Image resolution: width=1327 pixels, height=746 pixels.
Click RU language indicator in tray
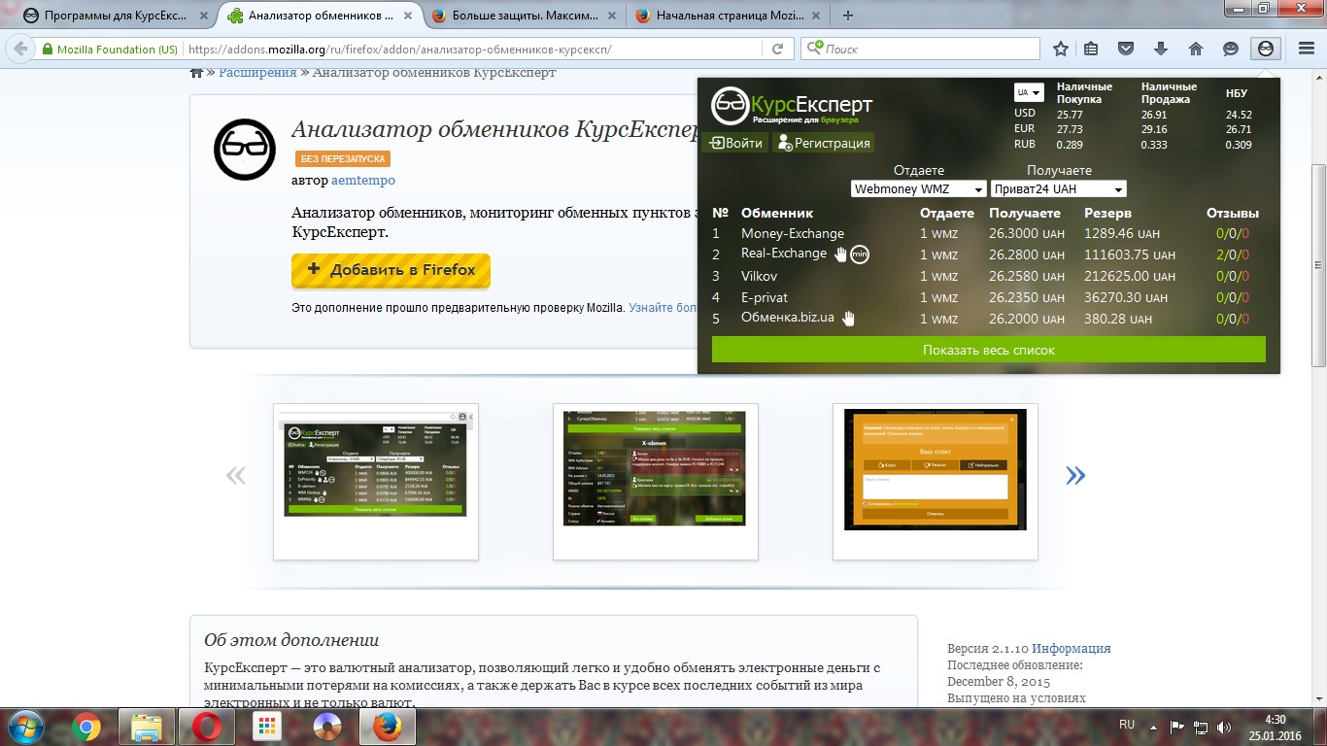pyautogui.click(x=1127, y=725)
